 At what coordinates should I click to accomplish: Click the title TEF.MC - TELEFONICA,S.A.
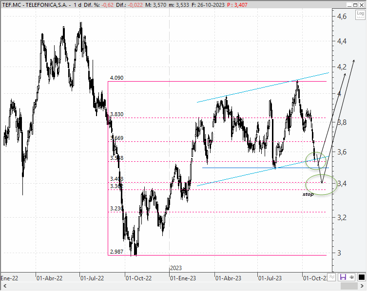pyautogui.click(x=35, y=5)
